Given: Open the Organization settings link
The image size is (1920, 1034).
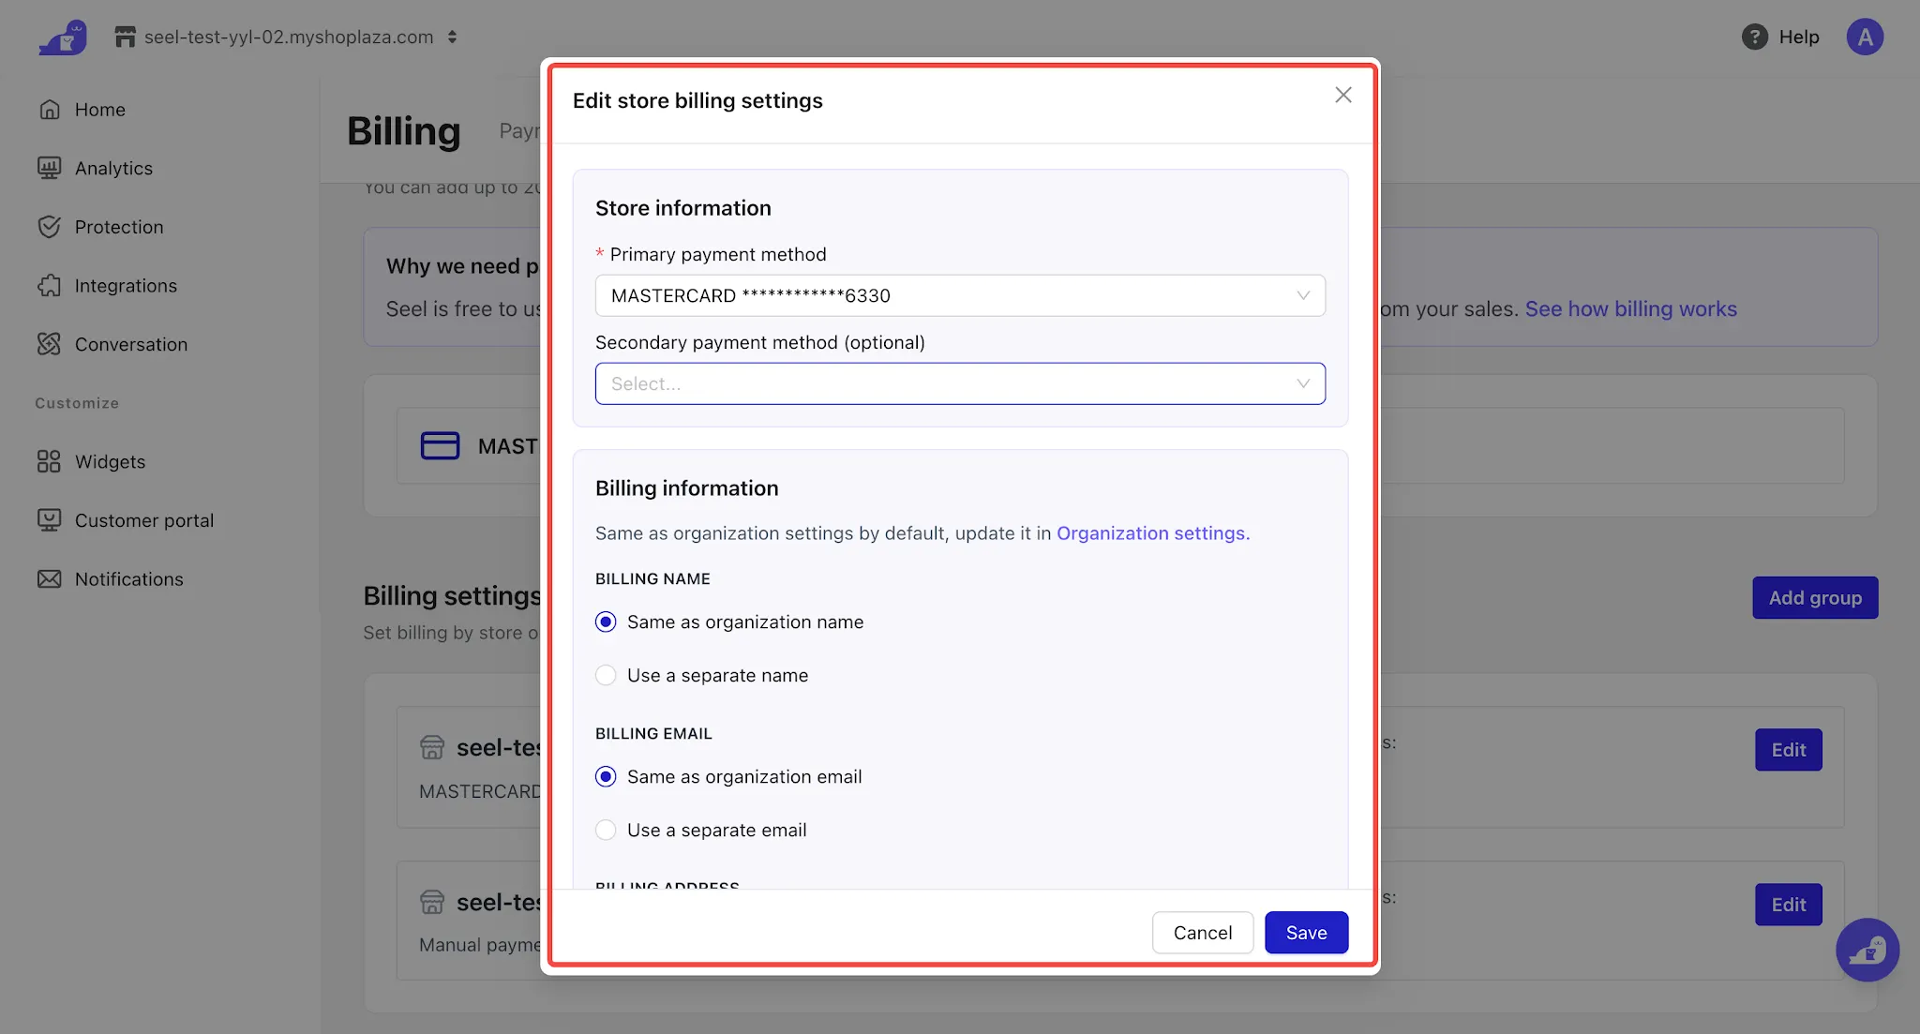Looking at the screenshot, I should [x=1153, y=533].
